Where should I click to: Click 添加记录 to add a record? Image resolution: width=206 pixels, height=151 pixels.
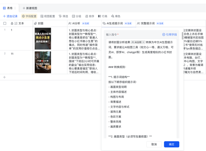10,16
